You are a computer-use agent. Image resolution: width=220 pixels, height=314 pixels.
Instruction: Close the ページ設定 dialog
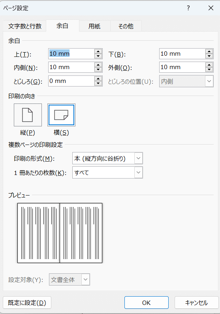click(211, 8)
